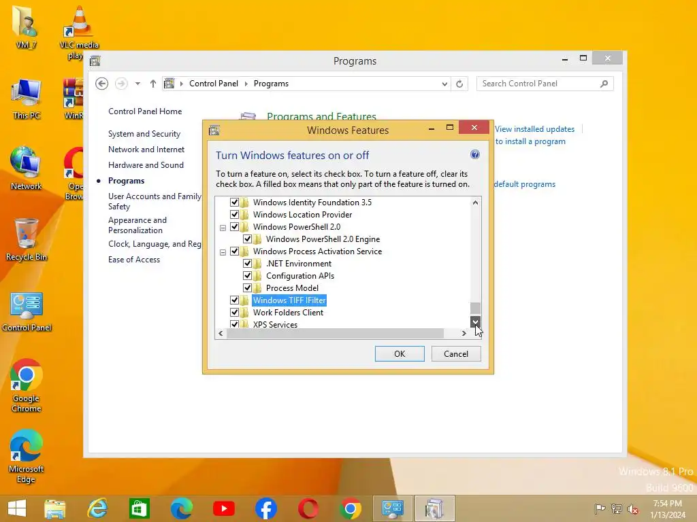
Task: Open Windows Store from taskbar
Action: coord(139,508)
